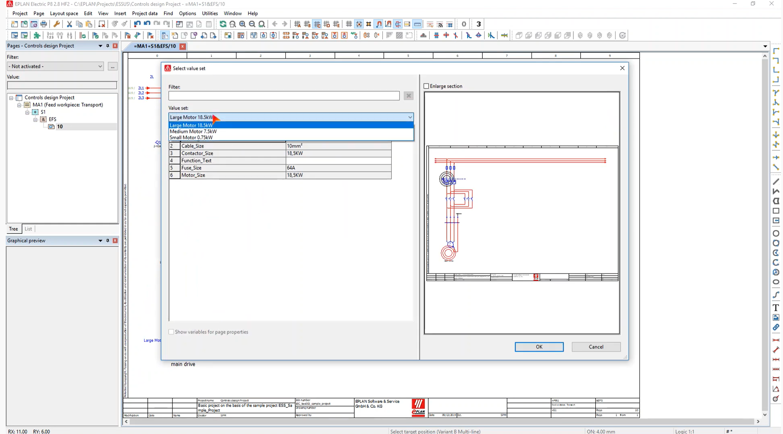Enable the Enlarge section checkbox
This screenshot has height=434, width=783.
coord(427,86)
